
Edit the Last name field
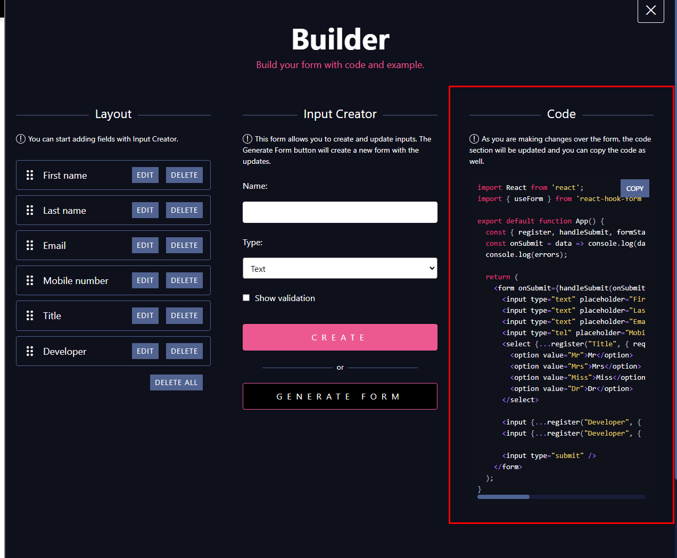[145, 210]
